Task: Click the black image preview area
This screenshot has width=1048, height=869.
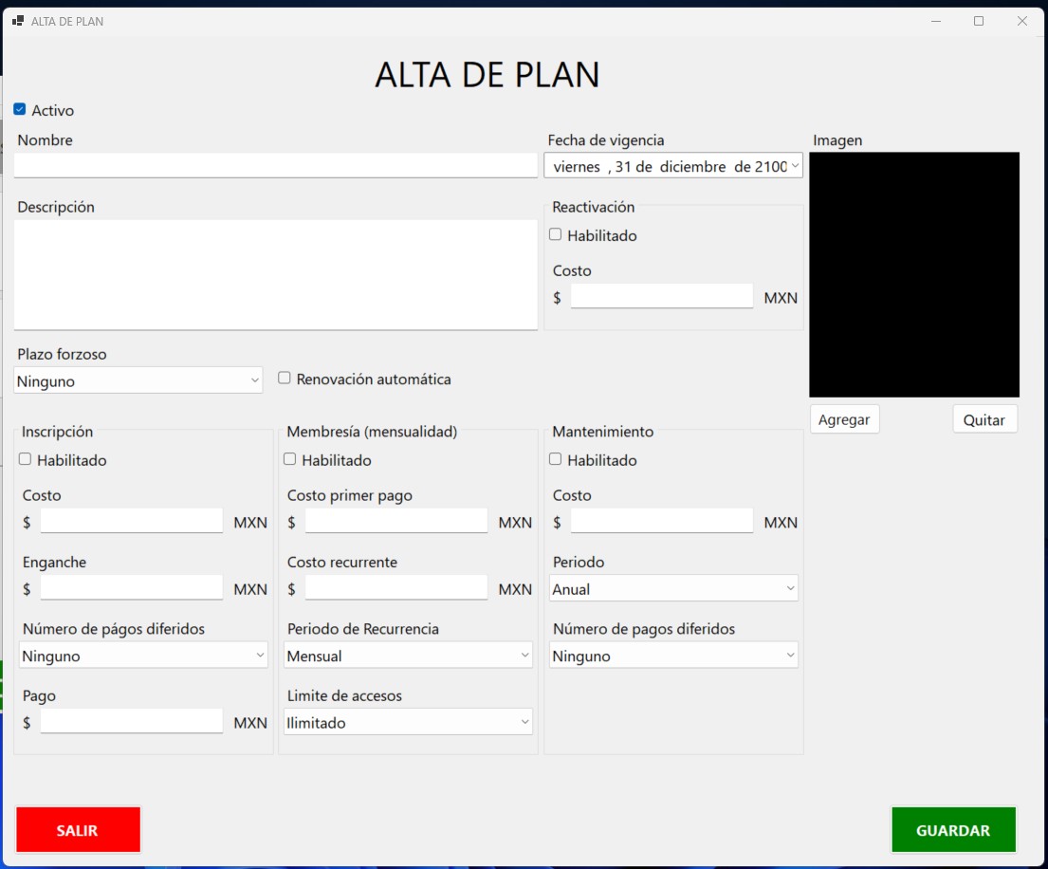Action: coord(914,274)
